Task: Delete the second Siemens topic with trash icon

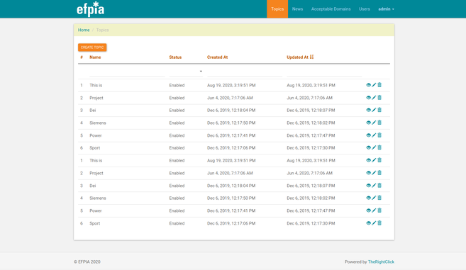Action: (379, 198)
